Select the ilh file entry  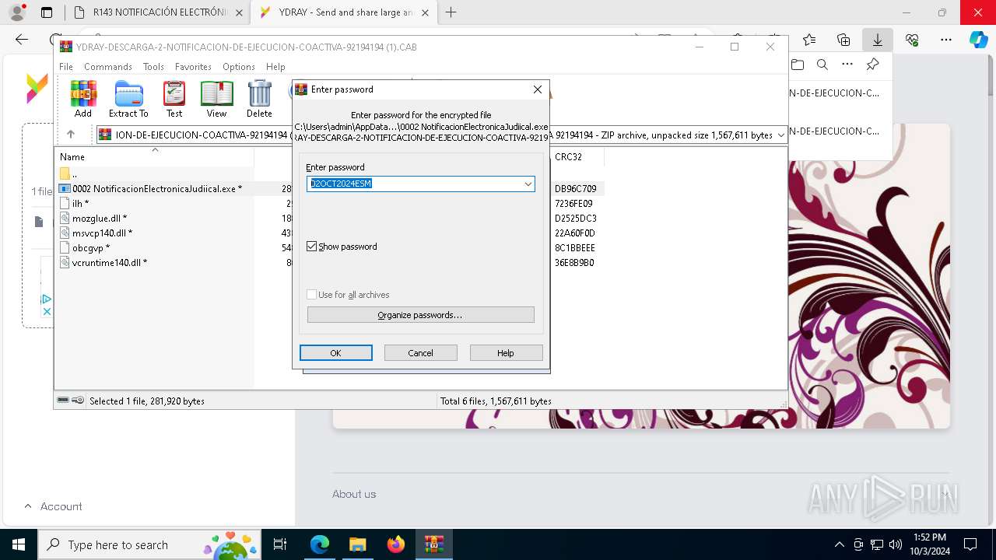(x=80, y=203)
